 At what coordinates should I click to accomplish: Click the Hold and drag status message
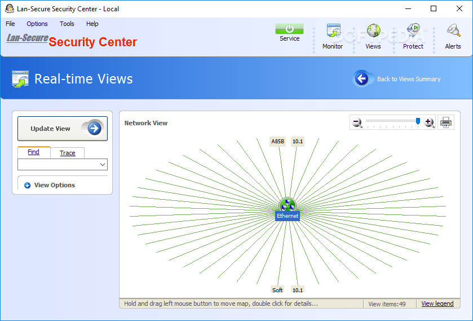tap(221, 304)
